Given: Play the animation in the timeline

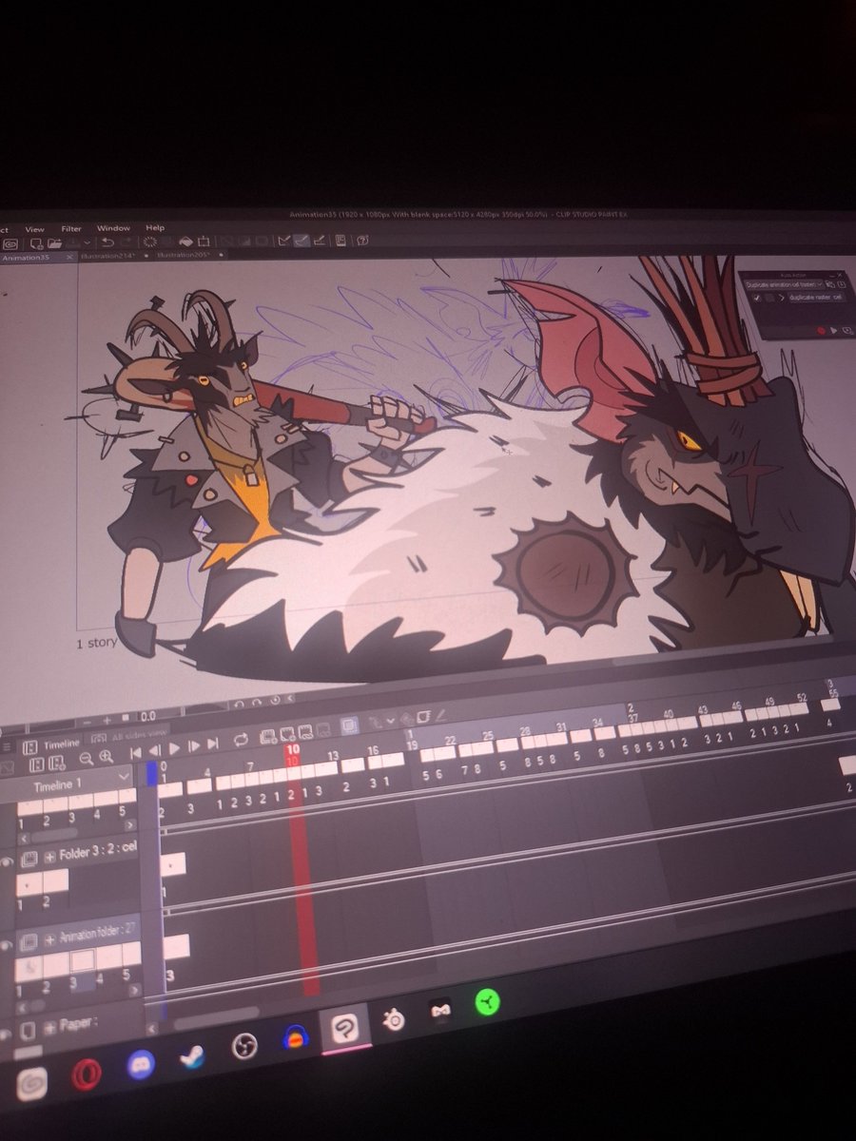Looking at the screenshot, I should click(x=173, y=749).
